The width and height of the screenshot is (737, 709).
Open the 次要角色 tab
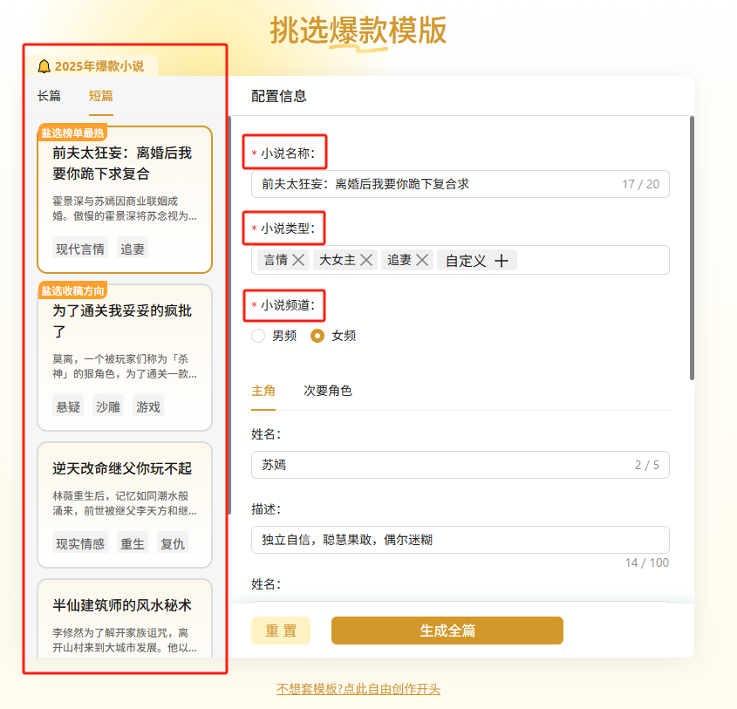(x=328, y=391)
